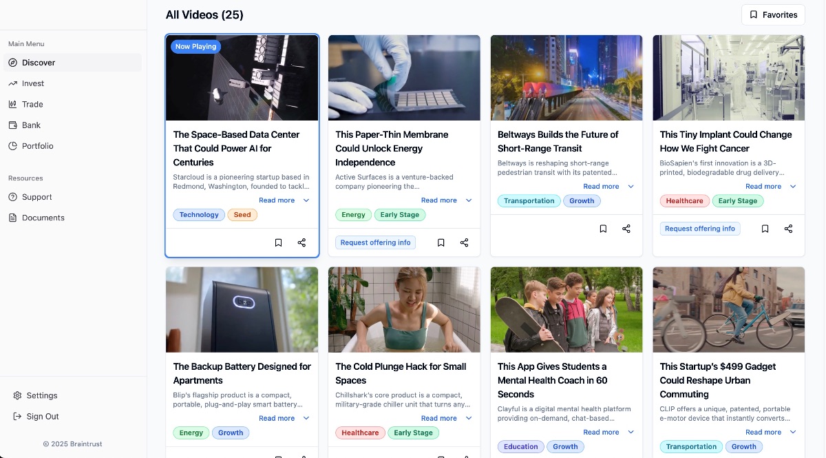Go to Invest in main menu
The height and width of the screenshot is (458, 826).
33,83
